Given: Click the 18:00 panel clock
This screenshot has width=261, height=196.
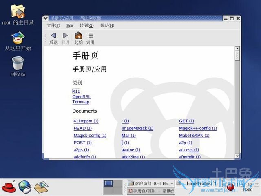Looking at the screenshot, I should [x=248, y=189].
